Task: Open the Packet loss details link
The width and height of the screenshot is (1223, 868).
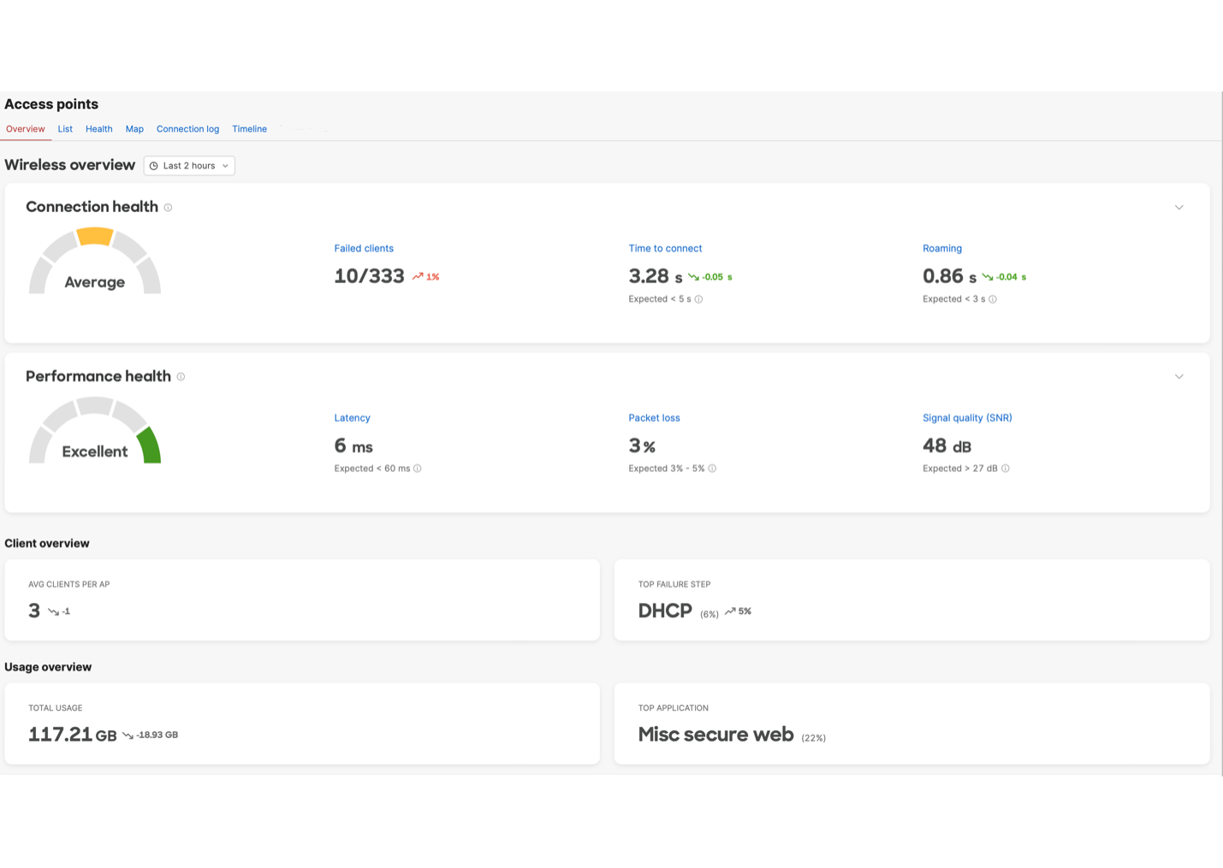Action: pos(654,417)
